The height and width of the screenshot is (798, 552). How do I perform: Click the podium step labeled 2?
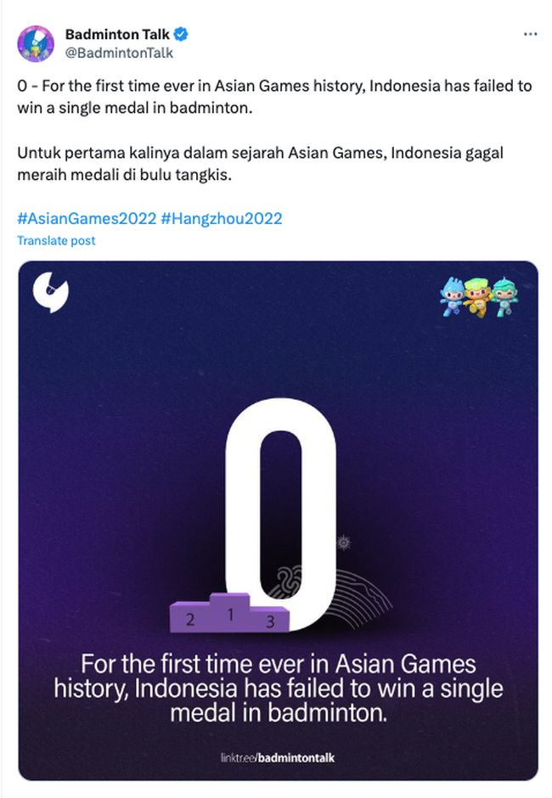pyautogui.click(x=190, y=618)
